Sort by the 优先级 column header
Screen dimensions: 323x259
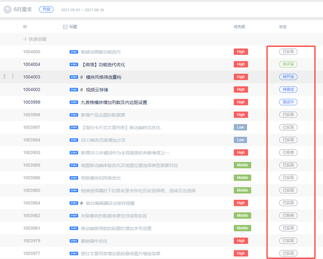tap(240, 26)
